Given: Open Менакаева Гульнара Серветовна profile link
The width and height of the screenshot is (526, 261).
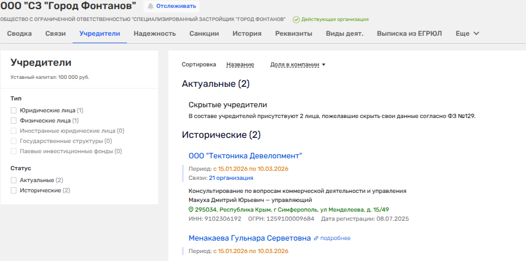Looking at the screenshot, I should 249,238.
